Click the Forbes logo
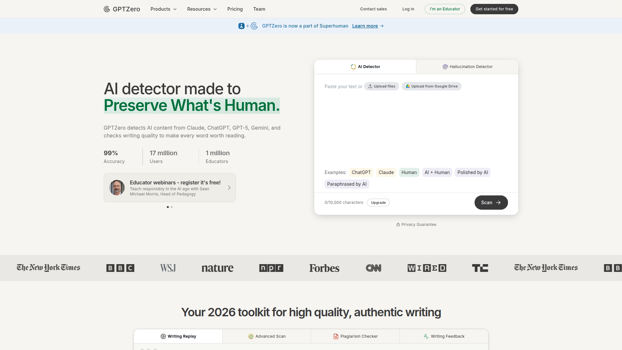622x350 pixels. [324, 268]
